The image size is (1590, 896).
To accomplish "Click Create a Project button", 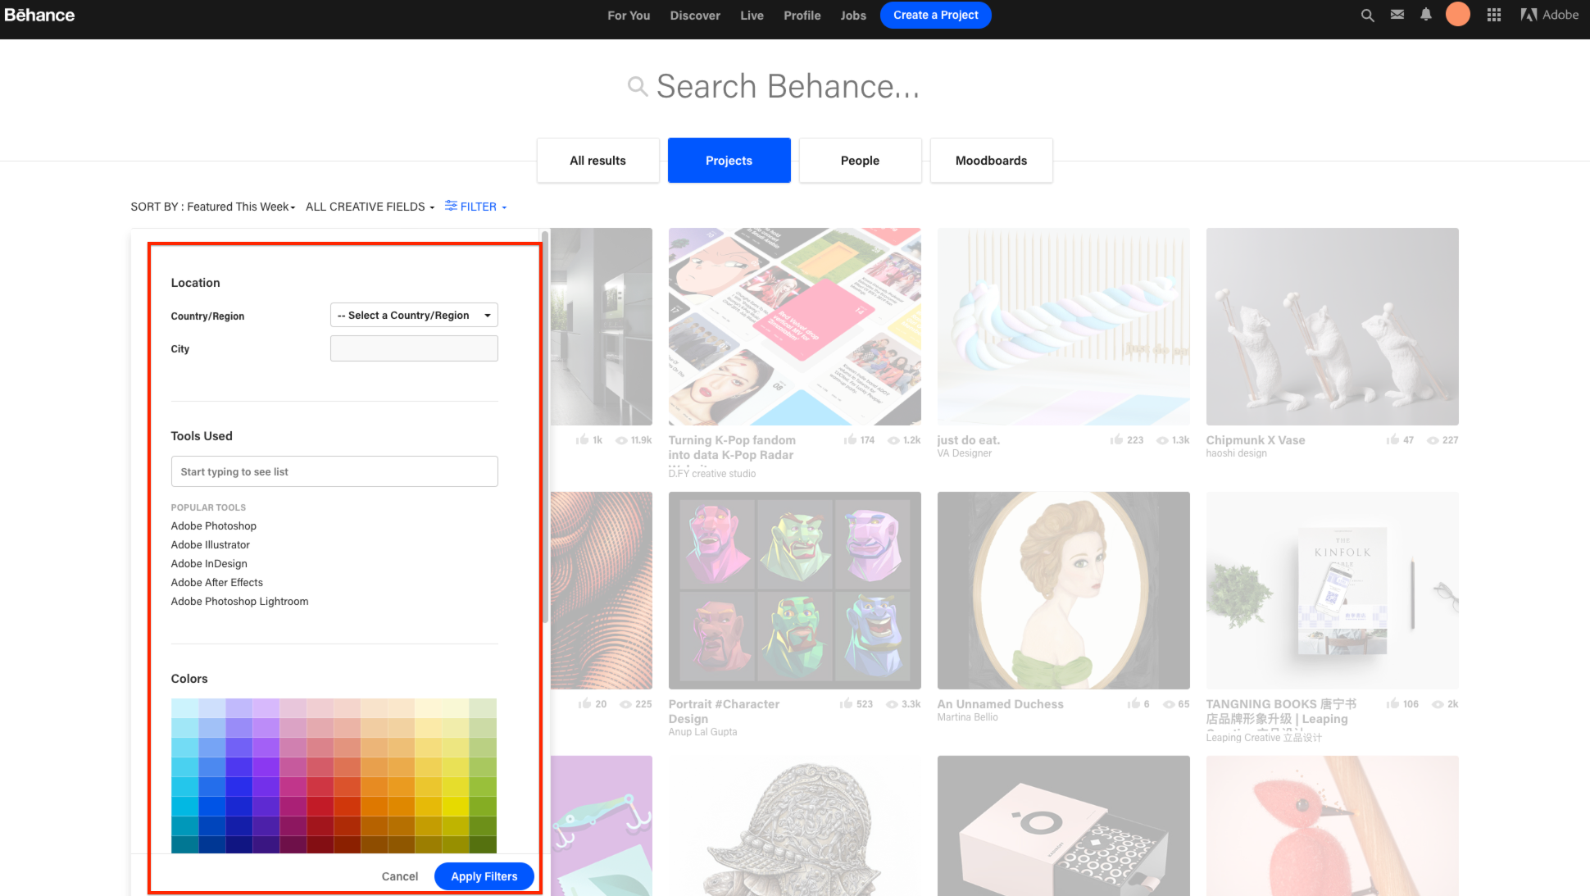I will coord(936,15).
